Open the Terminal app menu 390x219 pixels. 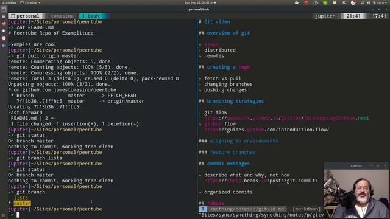[30, 2]
